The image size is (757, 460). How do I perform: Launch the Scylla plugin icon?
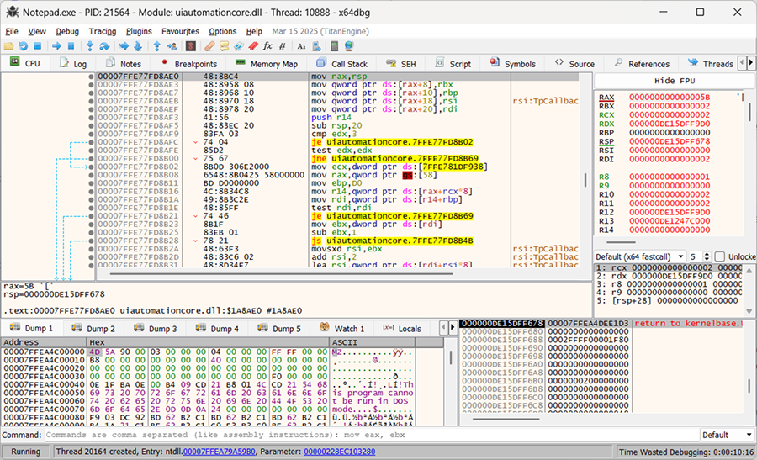coord(191,46)
